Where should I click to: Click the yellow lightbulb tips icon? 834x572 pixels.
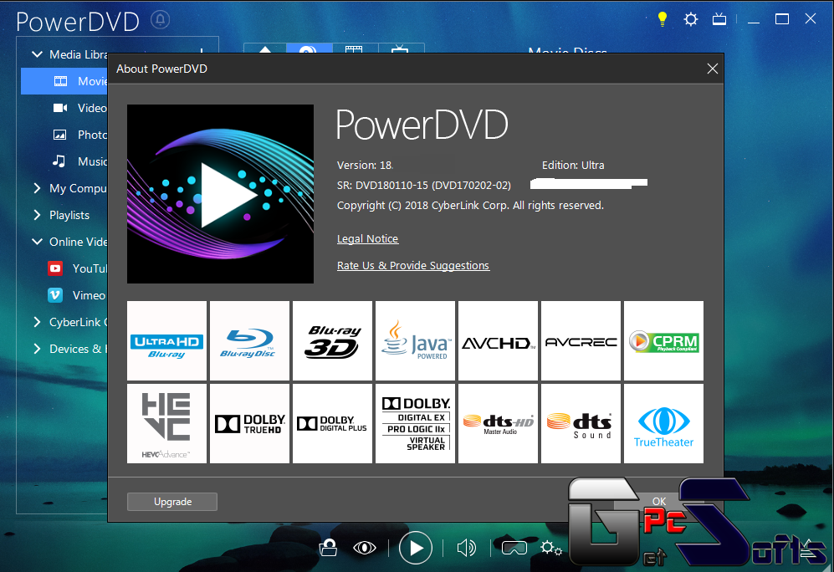663,20
